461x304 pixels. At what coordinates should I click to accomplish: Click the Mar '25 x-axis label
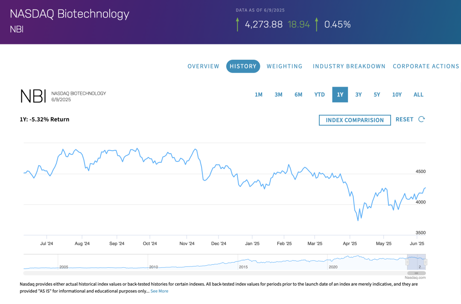coord(315,243)
